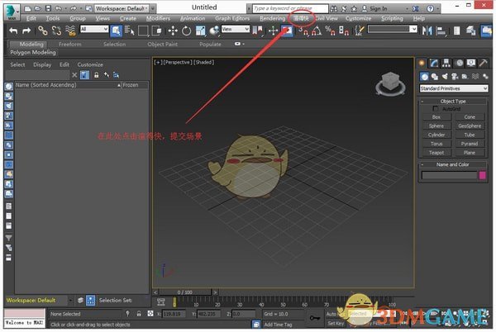Switch to the Freeform ribbon tab
The height and width of the screenshot is (332, 496).
pos(70,44)
